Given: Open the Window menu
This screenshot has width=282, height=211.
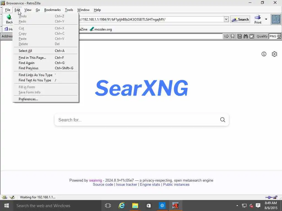Looking at the screenshot, I should [x=83, y=10].
